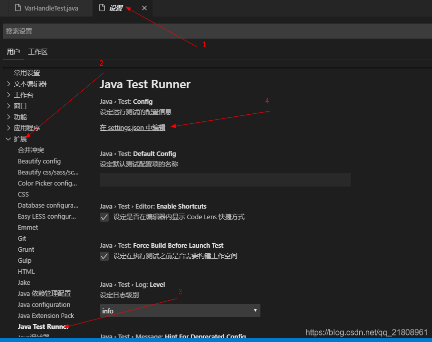Viewport: 432px width, 342px height.
Task: Select Java Test Runner in tree
Action: click(x=43, y=326)
